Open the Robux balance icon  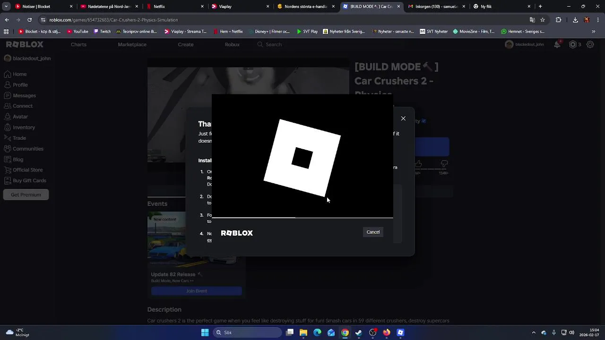(573, 44)
